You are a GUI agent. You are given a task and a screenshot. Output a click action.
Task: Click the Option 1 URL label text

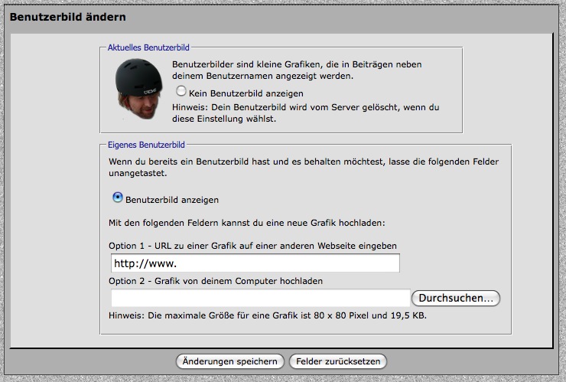(x=252, y=246)
